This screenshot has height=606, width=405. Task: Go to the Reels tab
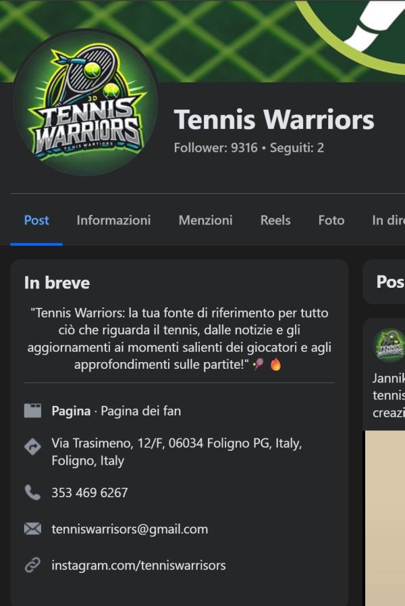[275, 220]
